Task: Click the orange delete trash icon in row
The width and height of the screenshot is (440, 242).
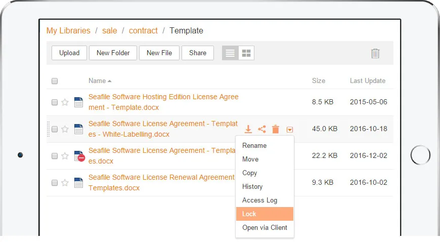Action: pyautogui.click(x=276, y=129)
